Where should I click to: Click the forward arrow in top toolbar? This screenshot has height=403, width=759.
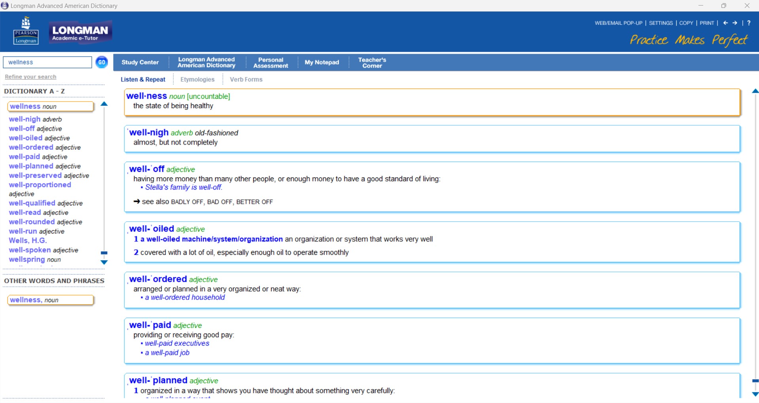tap(735, 23)
